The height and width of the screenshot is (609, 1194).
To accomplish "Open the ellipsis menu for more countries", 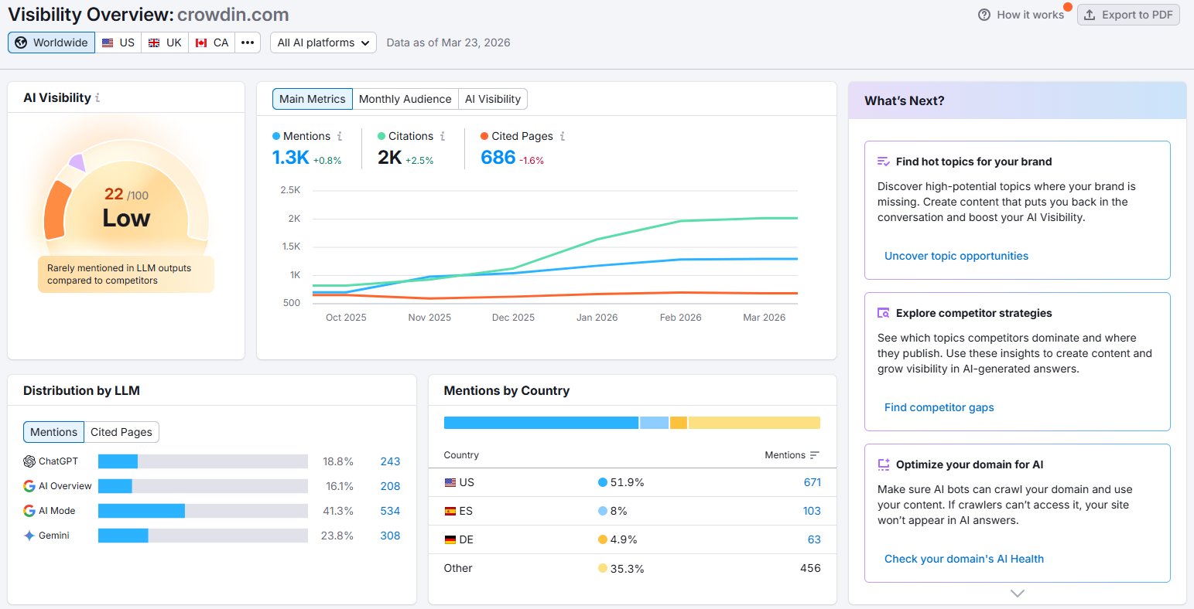I will click(x=246, y=43).
